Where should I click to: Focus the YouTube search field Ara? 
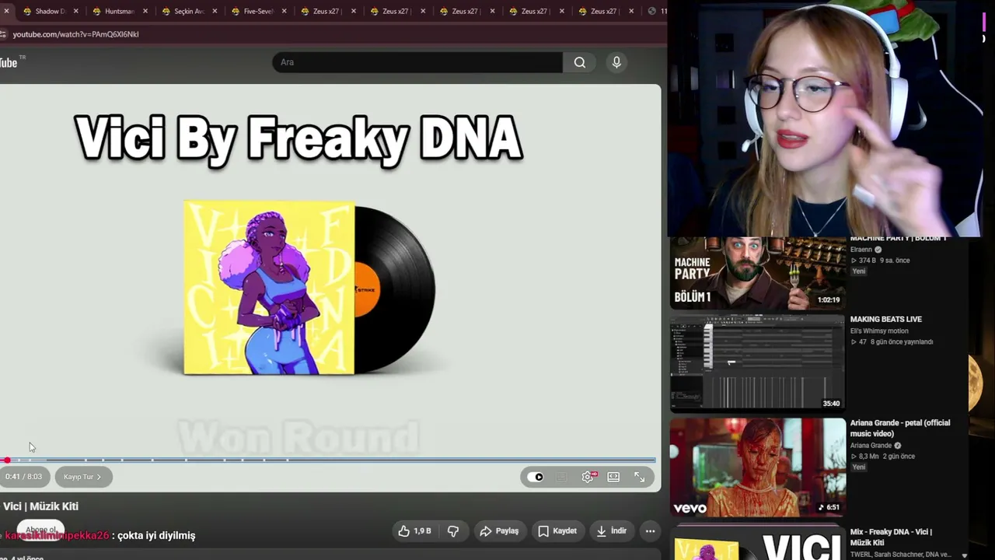[417, 62]
